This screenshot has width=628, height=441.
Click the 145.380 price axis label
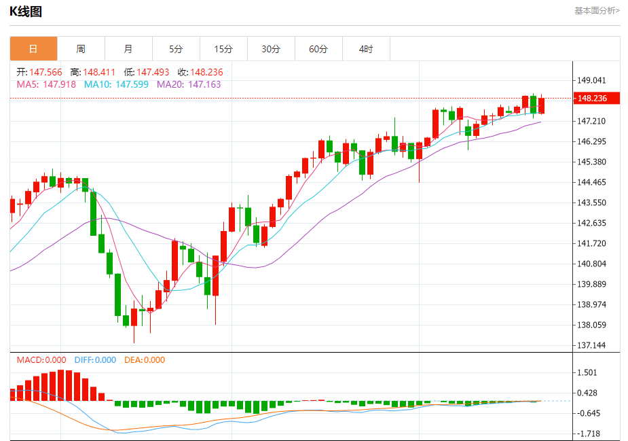click(591, 162)
